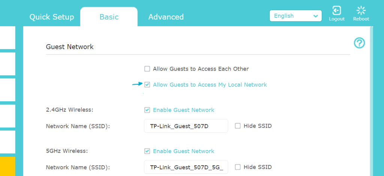This screenshot has width=384, height=176.
Task: Open the help question mark icon
Action: (359, 43)
